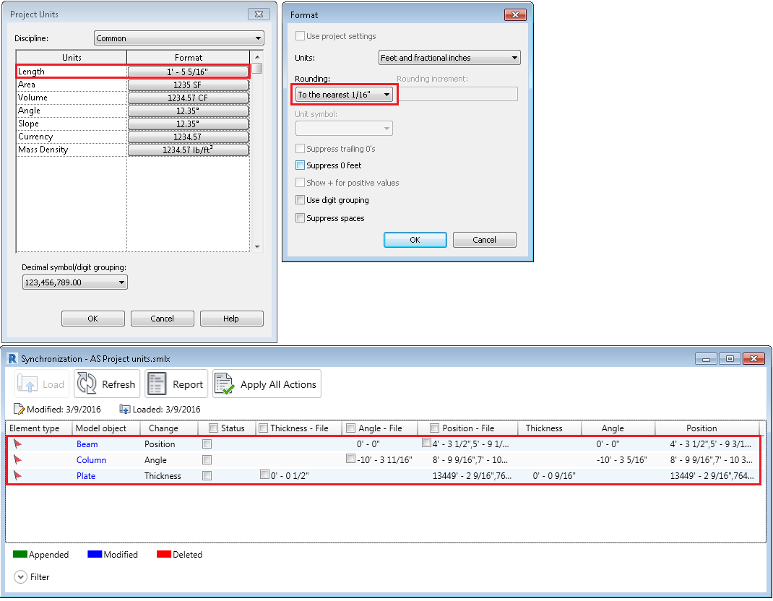The height and width of the screenshot is (601, 773).
Task: Click Currency format button 1234.57
Action: (x=188, y=137)
